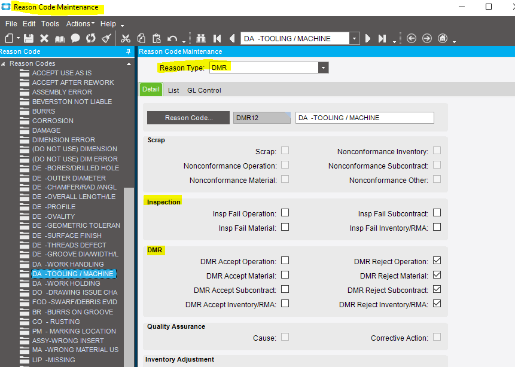515x367 pixels.
Task: Click the Reason Code... search button
Action: tap(188, 118)
